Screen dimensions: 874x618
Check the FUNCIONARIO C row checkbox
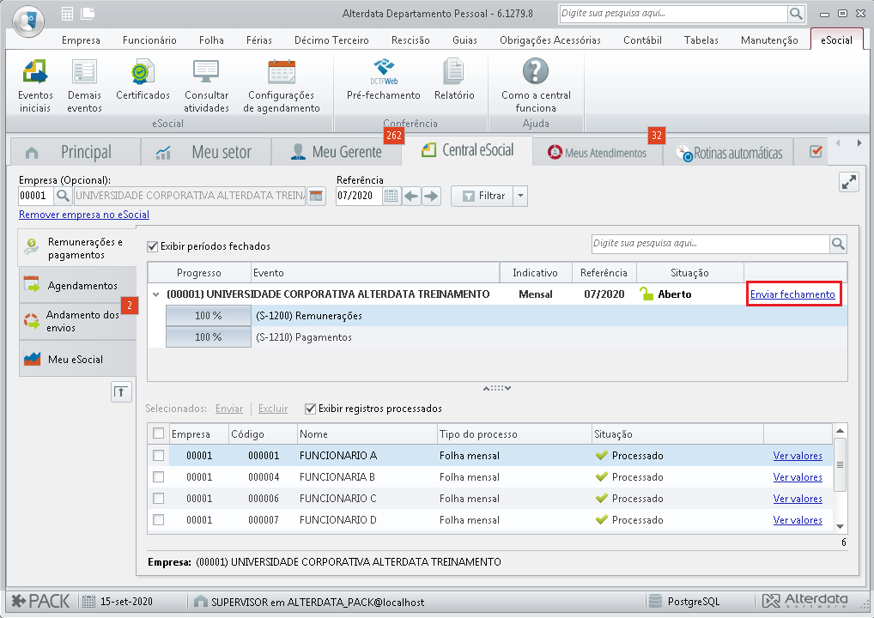point(158,498)
